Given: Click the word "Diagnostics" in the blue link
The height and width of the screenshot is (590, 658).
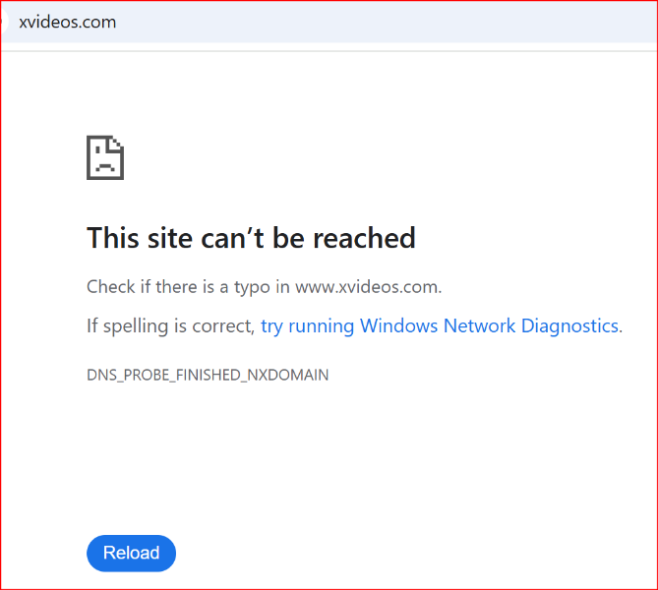Looking at the screenshot, I should click(x=569, y=326).
